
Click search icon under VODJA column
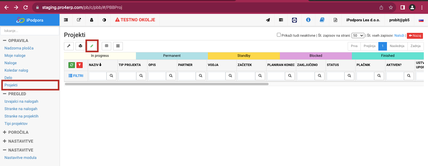(x=230, y=76)
